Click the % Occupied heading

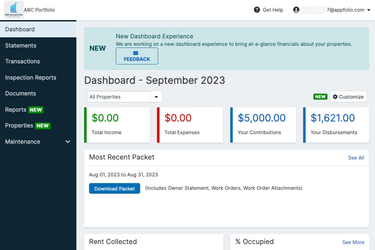click(x=255, y=242)
